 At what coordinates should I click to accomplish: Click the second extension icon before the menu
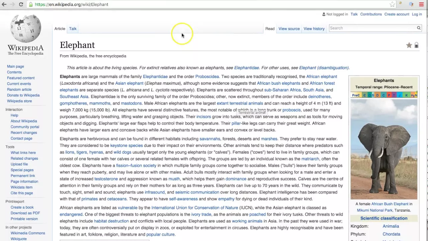411,4
